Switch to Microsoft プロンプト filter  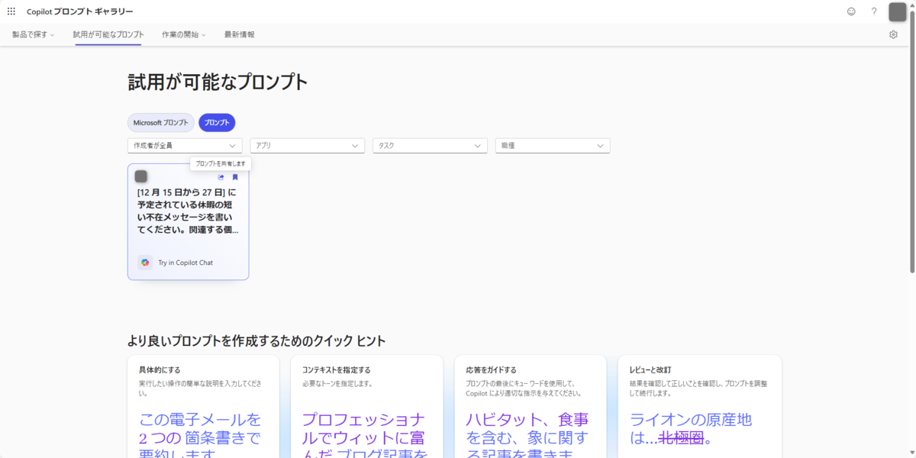(x=160, y=122)
